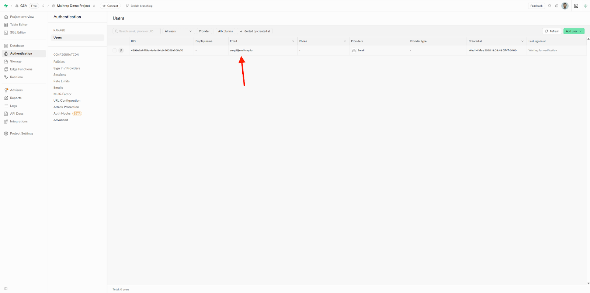
Task: Click the Advisors lightbulb icon
Action: pos(6,90)
